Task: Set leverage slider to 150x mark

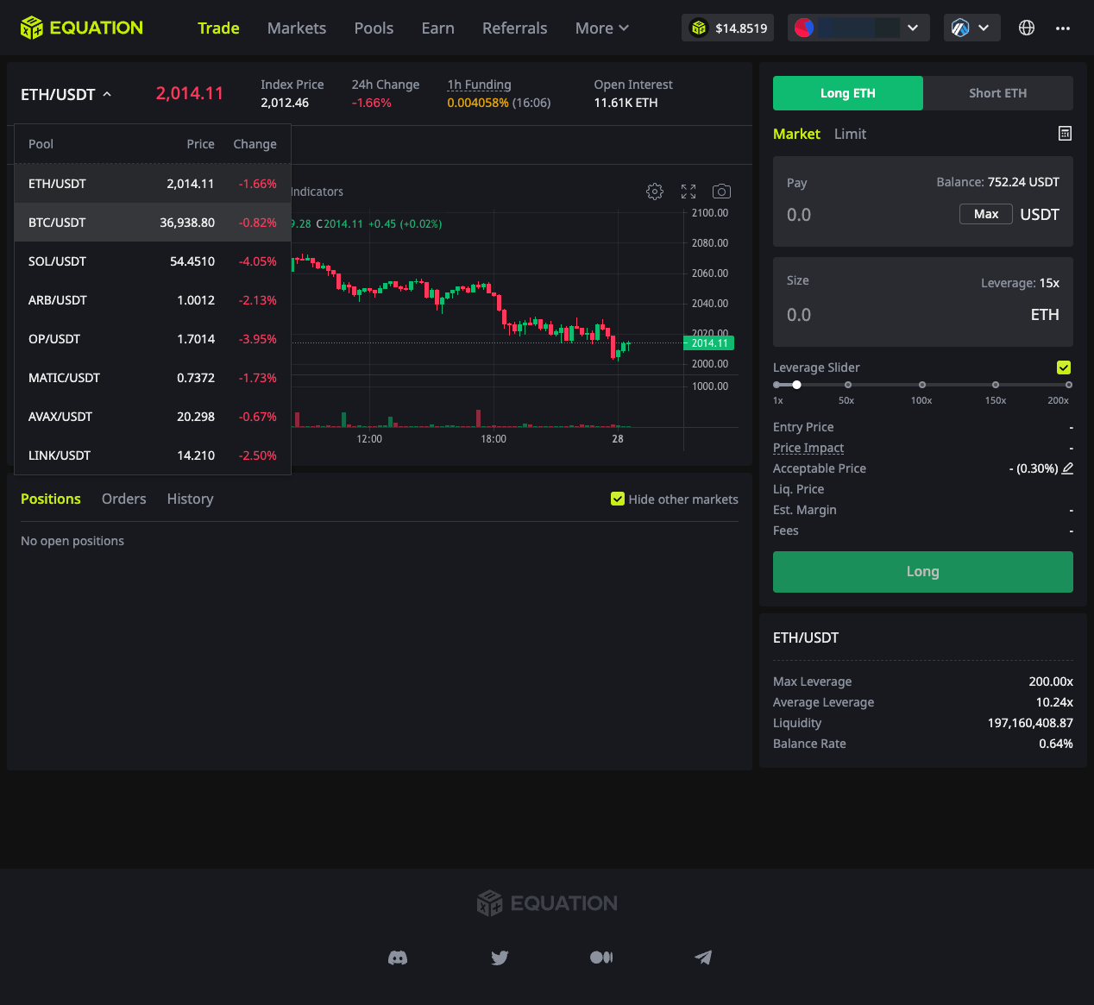Action: [x=996, y=385]
